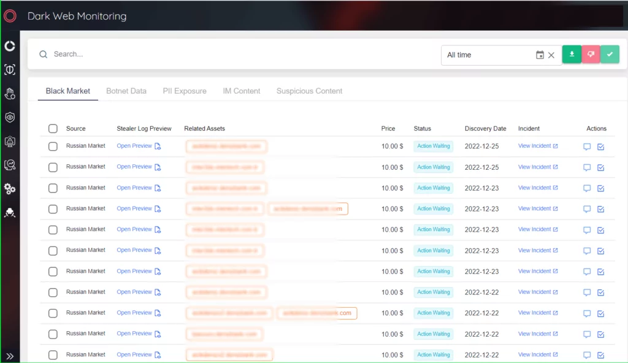This screenshot has width=628, height=363.
Task: Check the eighth table row checkbox
Action: click(53, 292)
